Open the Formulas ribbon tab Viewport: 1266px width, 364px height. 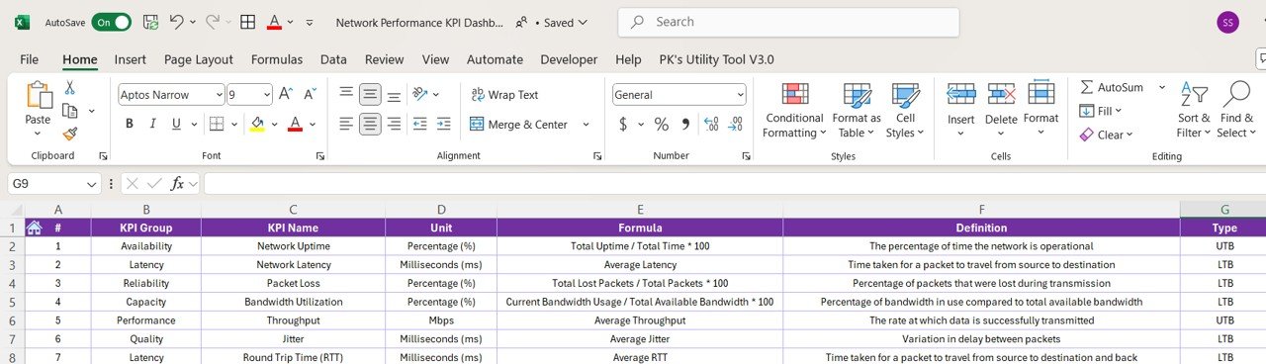pyautogui.click(x=277, y=59)
